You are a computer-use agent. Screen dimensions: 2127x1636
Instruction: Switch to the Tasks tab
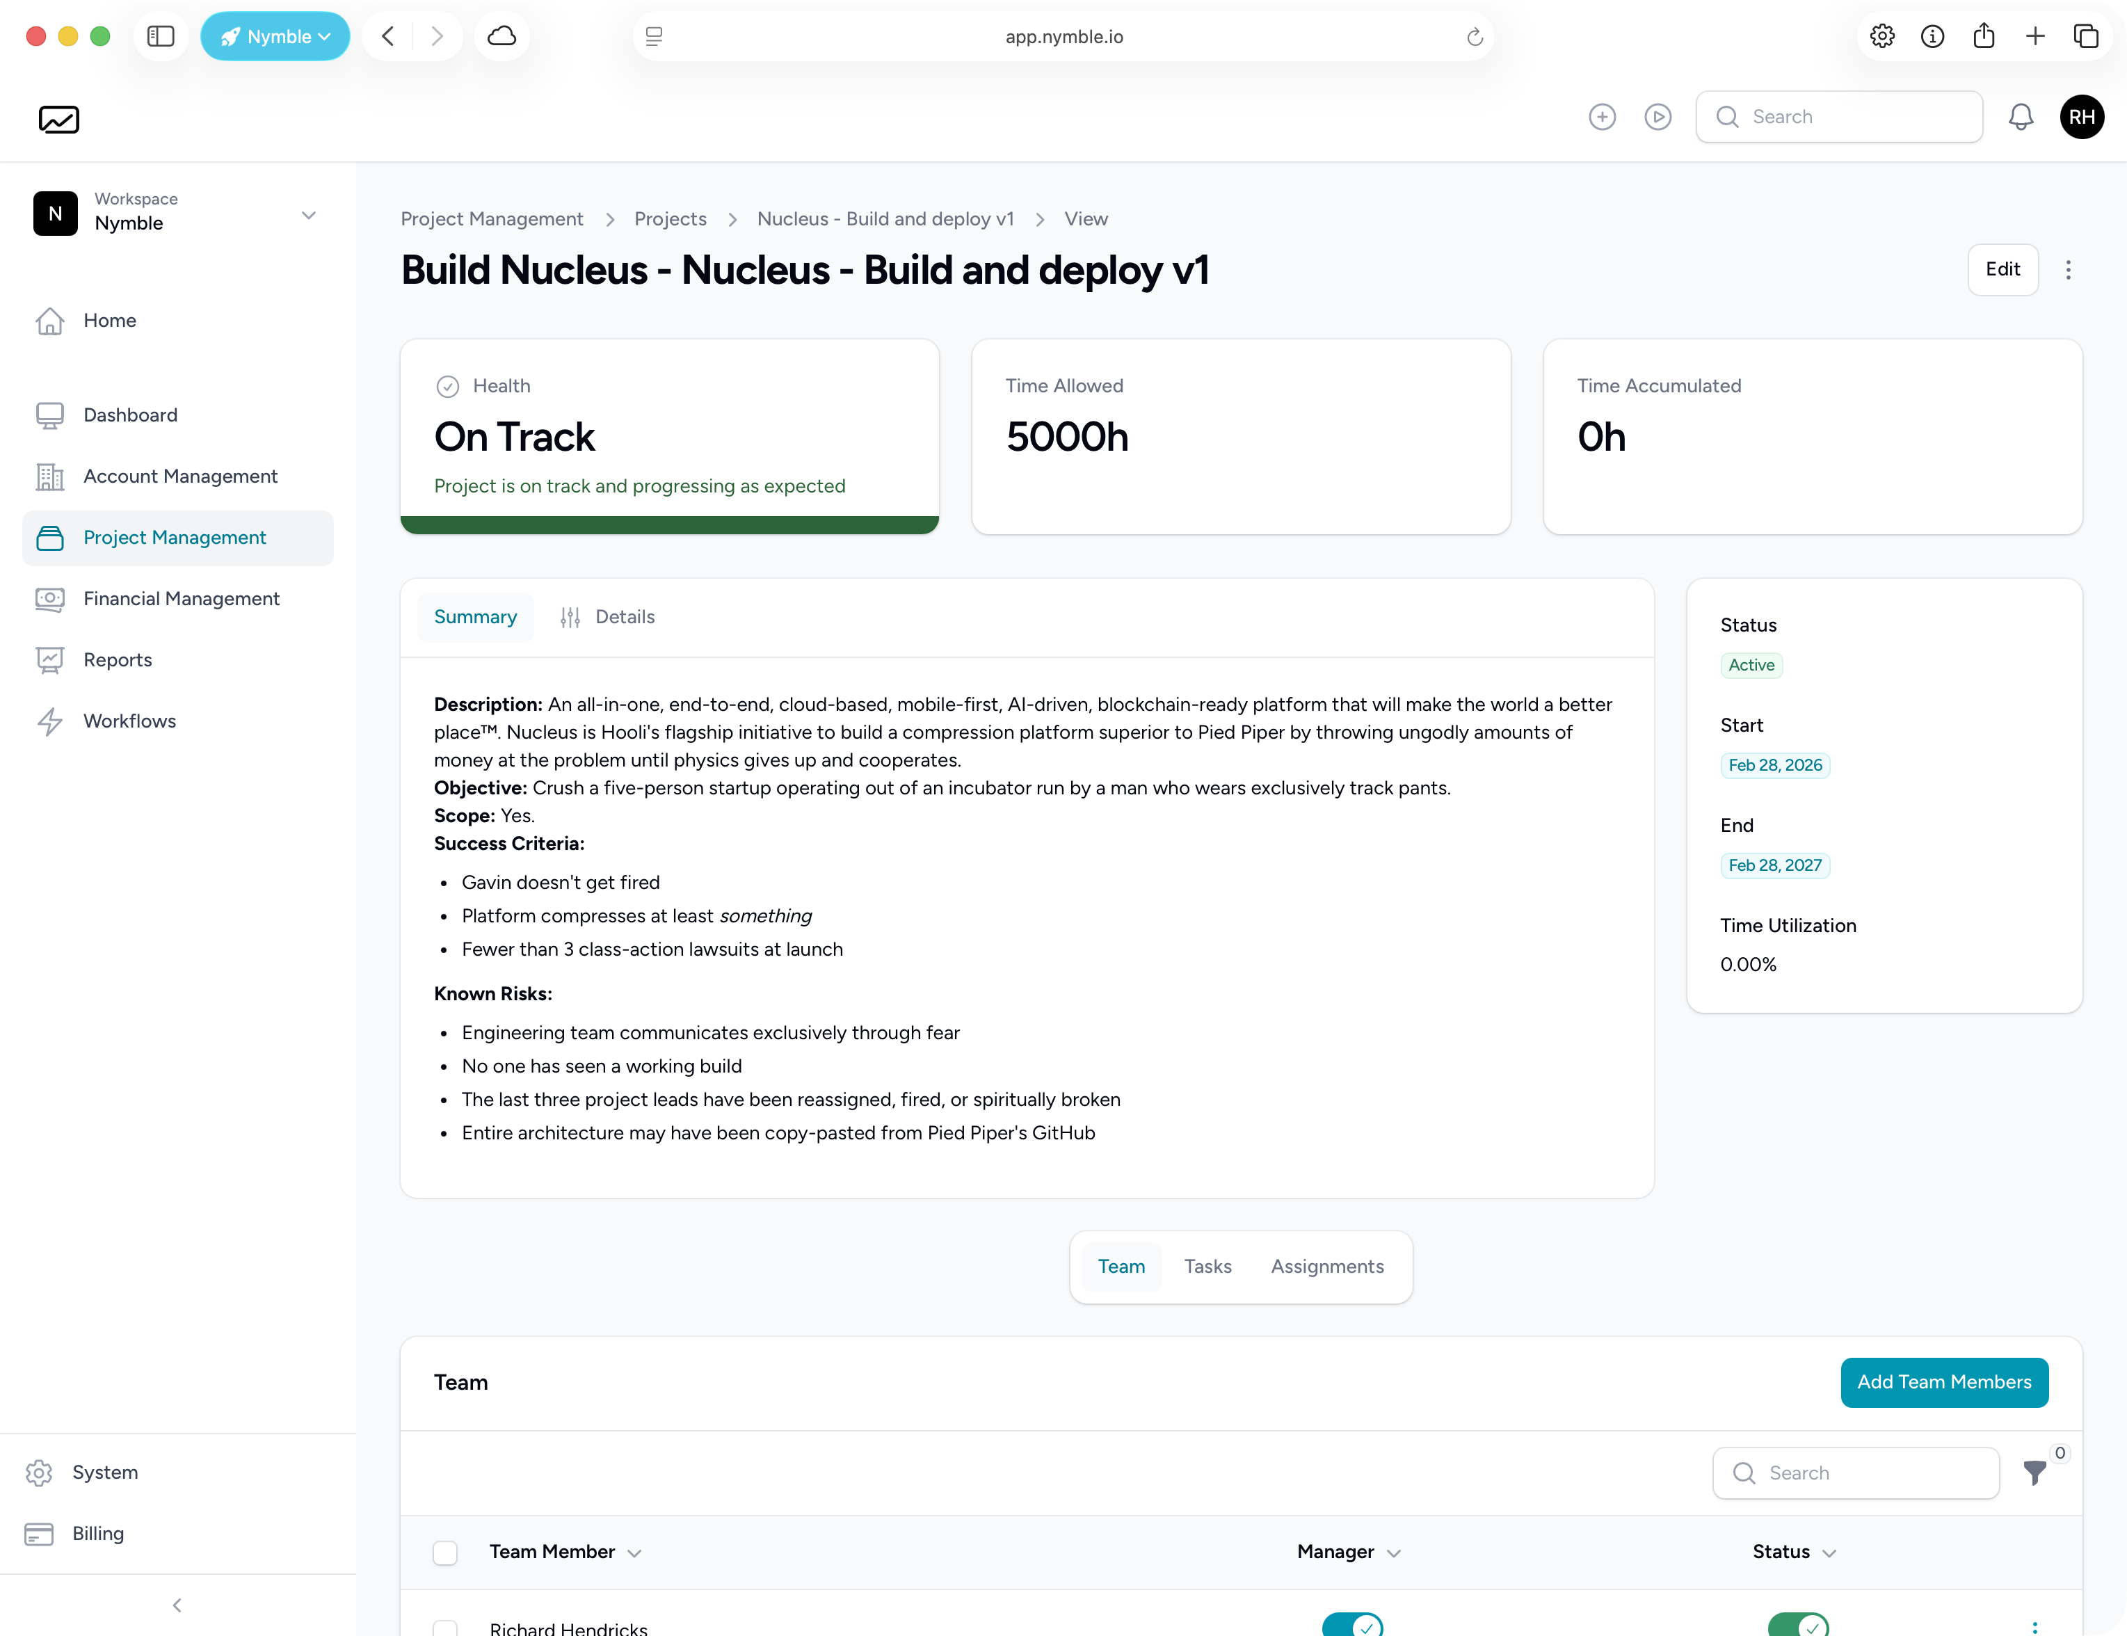pyautogui.click(x=1207, y=1266)
